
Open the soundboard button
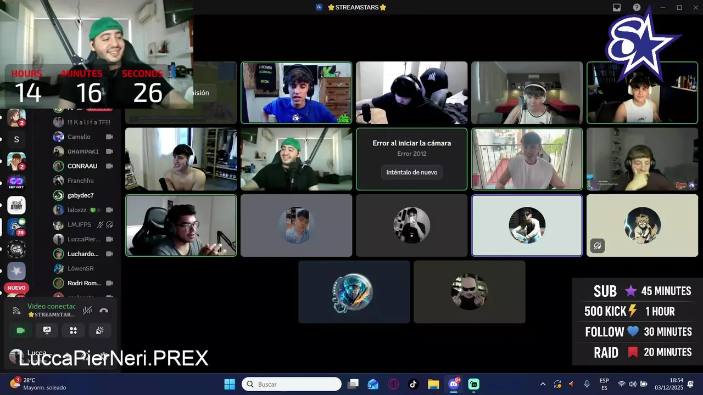(99, 330)
